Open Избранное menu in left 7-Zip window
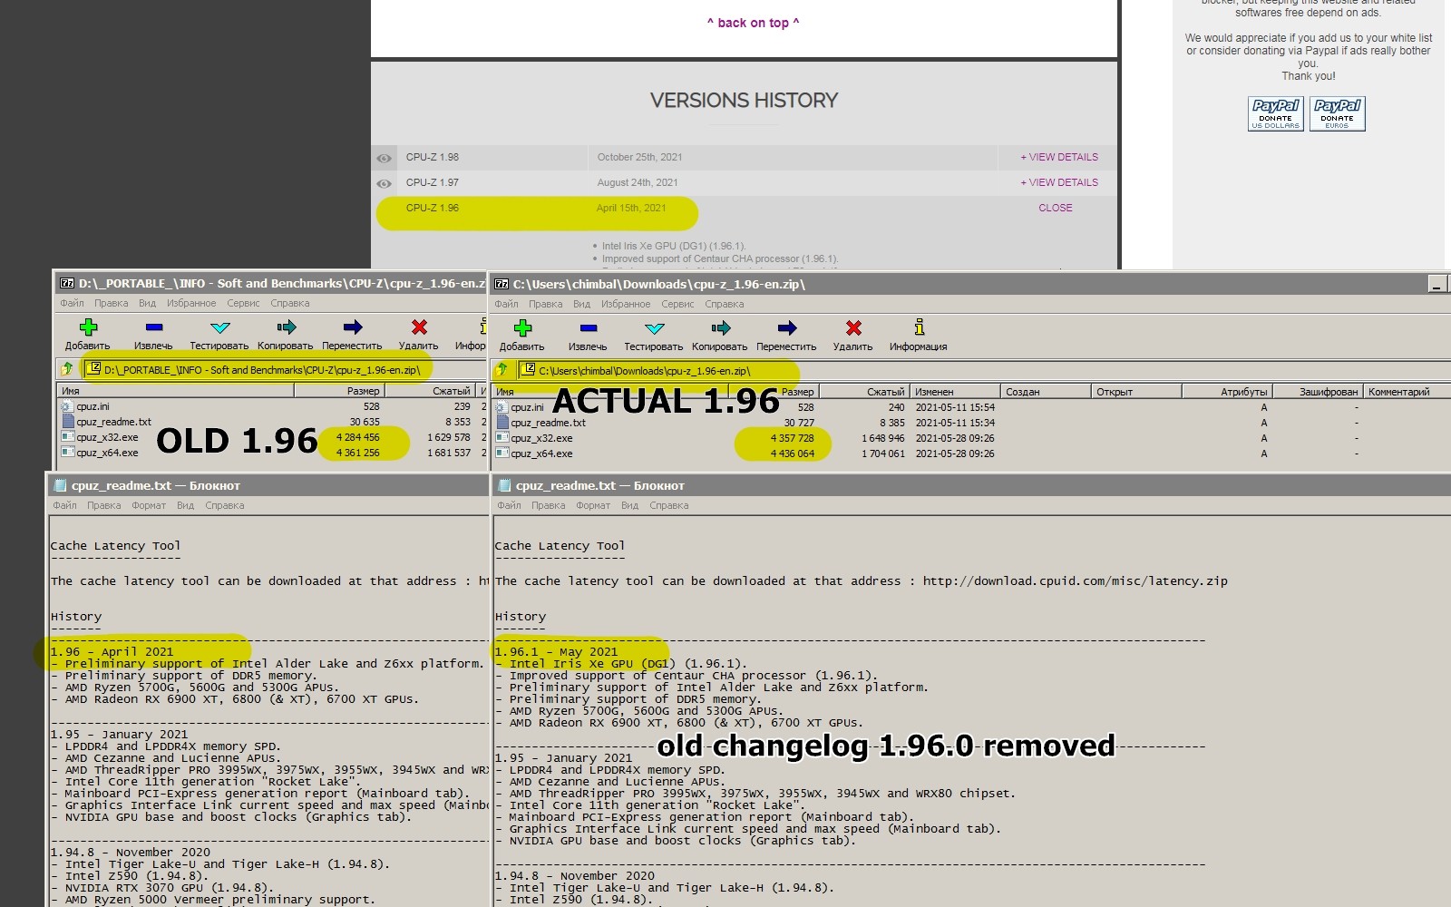This screenshot has width=1451, height=907. pos(191,303)
